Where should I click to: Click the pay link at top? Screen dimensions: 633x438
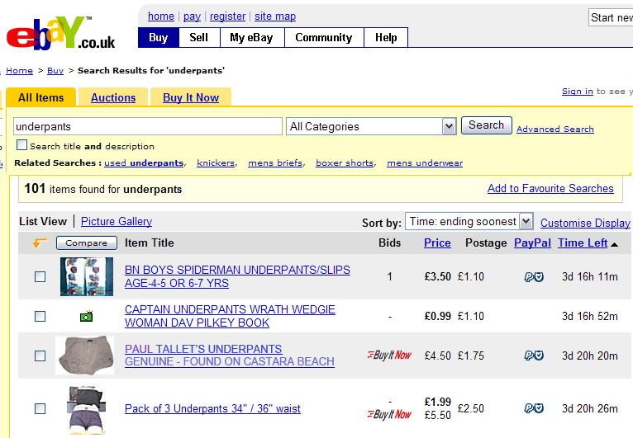[x=193, y=16]
